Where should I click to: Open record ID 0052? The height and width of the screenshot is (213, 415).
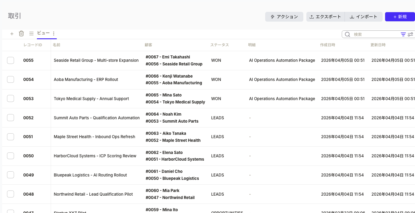tap(28, 118)
